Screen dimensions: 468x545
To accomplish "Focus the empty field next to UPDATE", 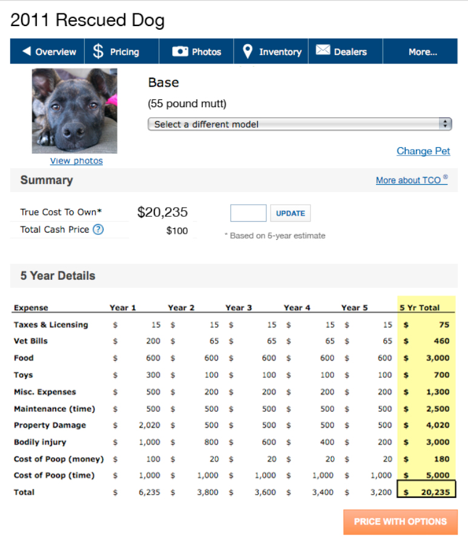I will (x=248, y=213).
